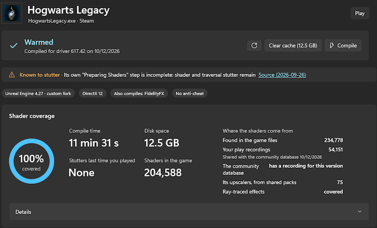Click the None stutters value
Screen dimensions: 377x228
point(81,173)
